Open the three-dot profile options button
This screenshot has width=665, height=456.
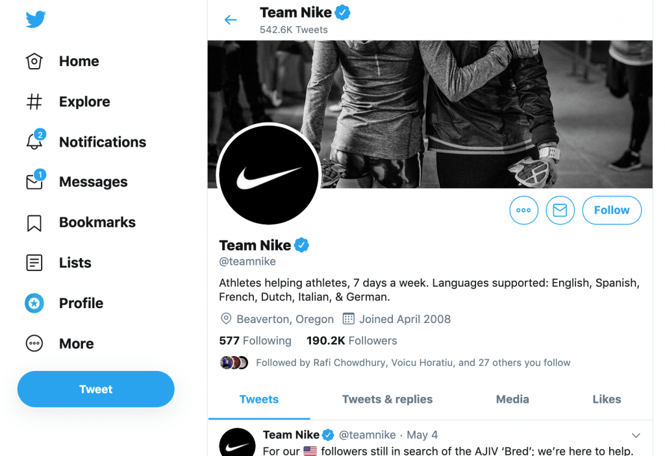523,210
